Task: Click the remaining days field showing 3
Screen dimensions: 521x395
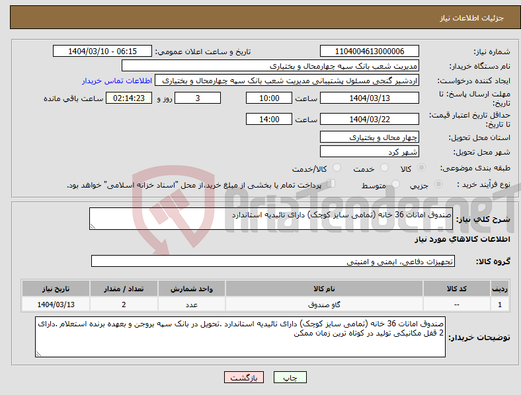Action: [x=198, y=98]
